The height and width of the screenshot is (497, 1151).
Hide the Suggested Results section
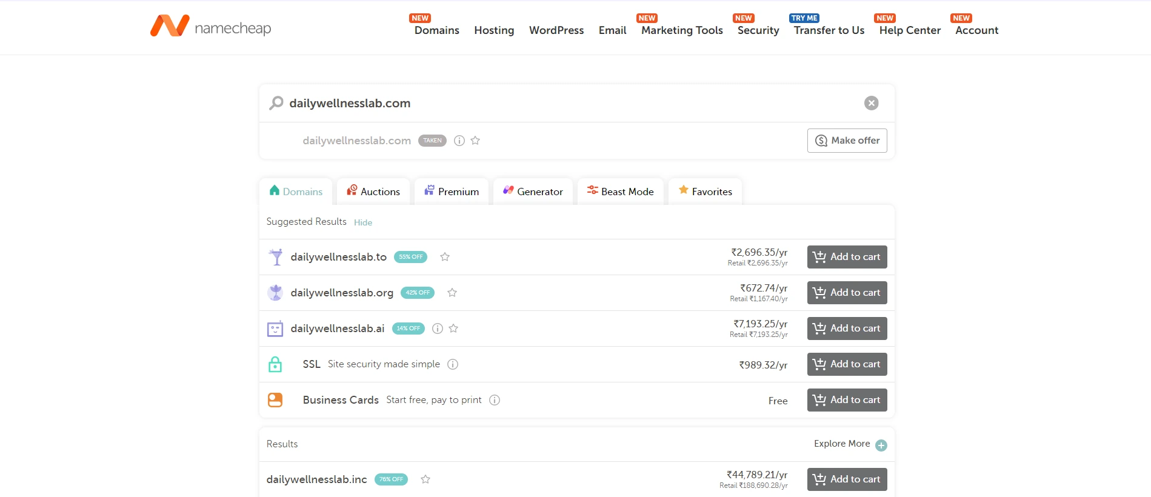pos(363,222)
